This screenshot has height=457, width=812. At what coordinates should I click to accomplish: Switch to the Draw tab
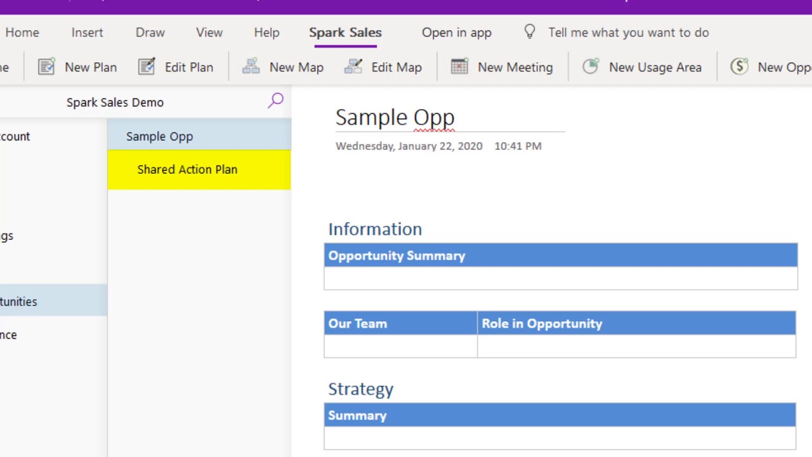point(150,32)
